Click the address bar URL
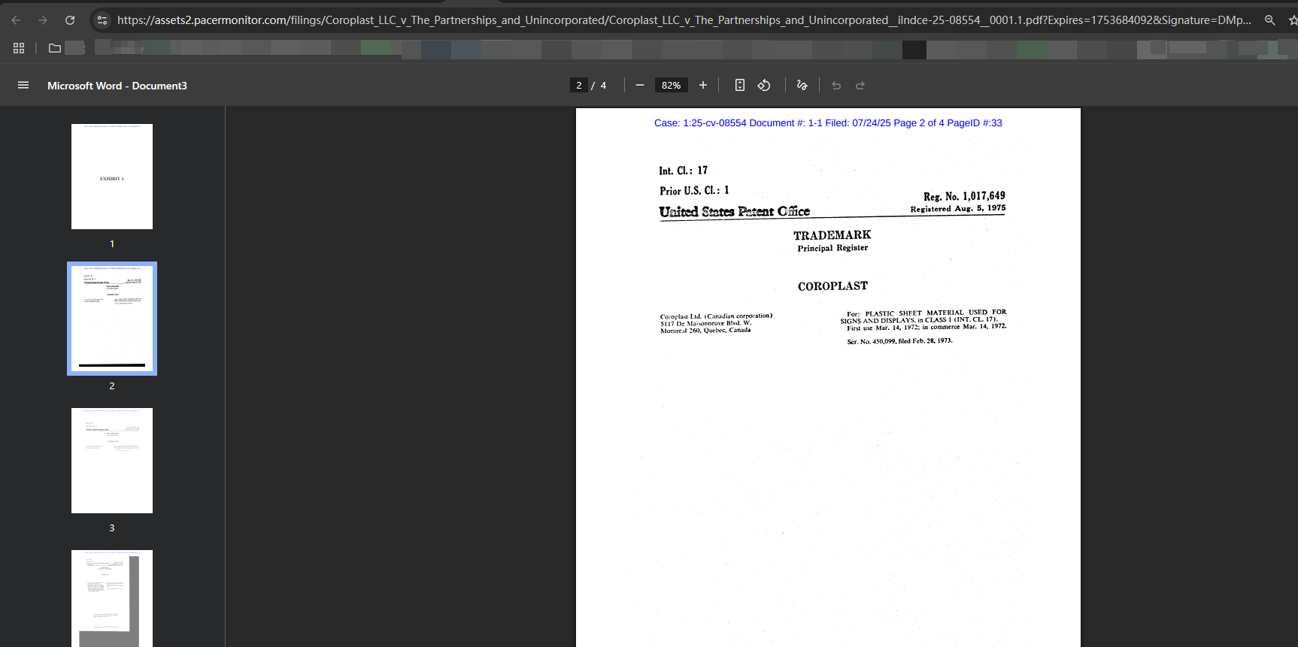Screen dimensions: 1298x647 pyautogui.click(x=684, y=20)
